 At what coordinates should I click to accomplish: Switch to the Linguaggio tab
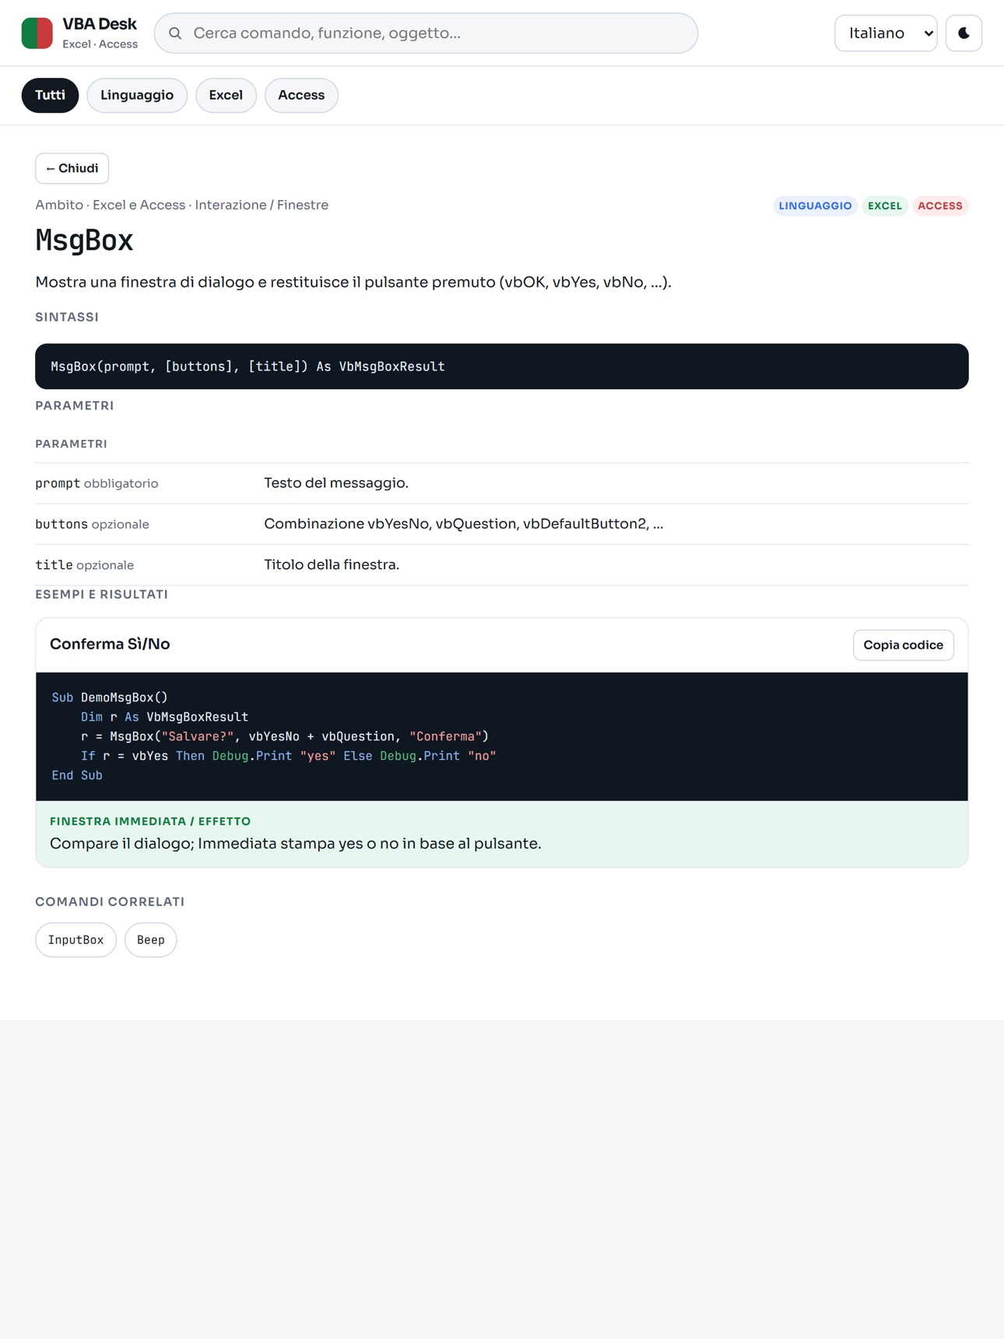pos(137,95)
